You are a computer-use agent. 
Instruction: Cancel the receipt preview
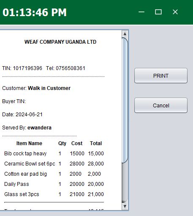click(x=161, y=105)
